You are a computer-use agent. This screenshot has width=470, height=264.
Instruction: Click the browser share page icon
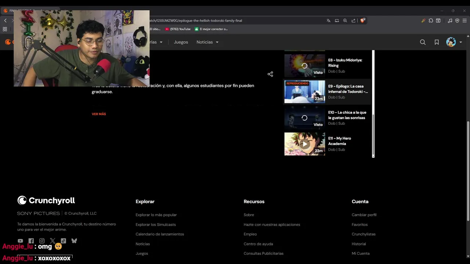tap(353, 21)
